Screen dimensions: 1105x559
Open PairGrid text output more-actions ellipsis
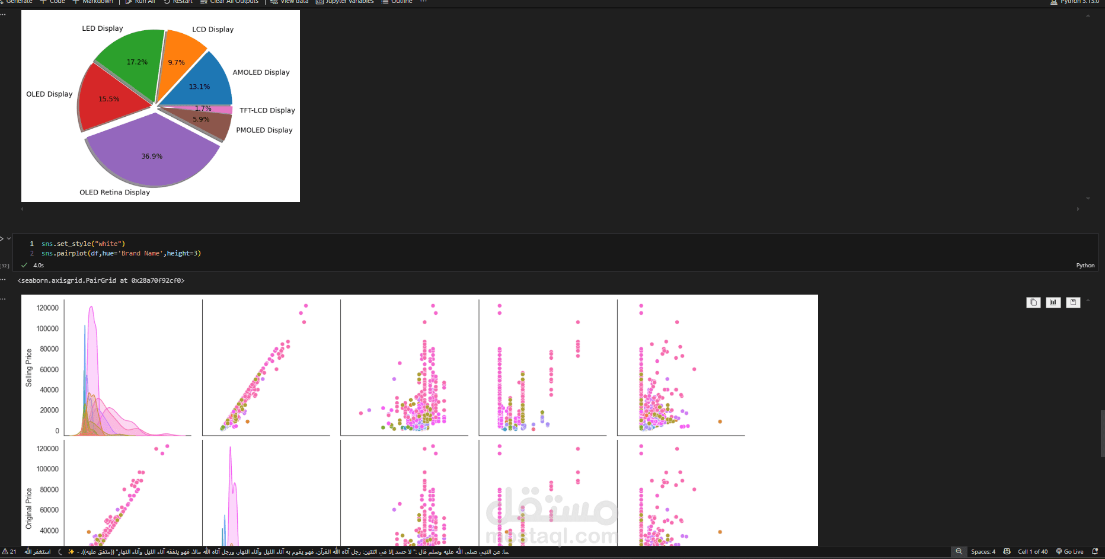pyautogui.click(x=3, y=280)
